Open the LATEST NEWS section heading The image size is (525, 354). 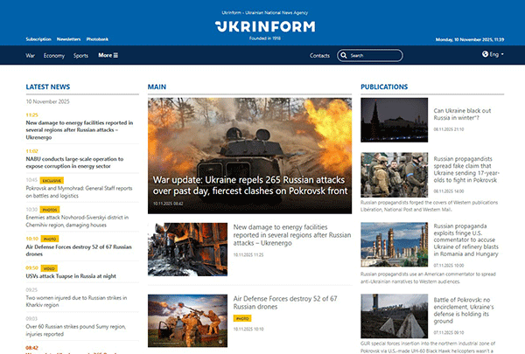click(48, 87)
